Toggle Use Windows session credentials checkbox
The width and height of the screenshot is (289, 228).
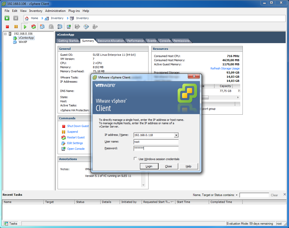coord(136,159)
